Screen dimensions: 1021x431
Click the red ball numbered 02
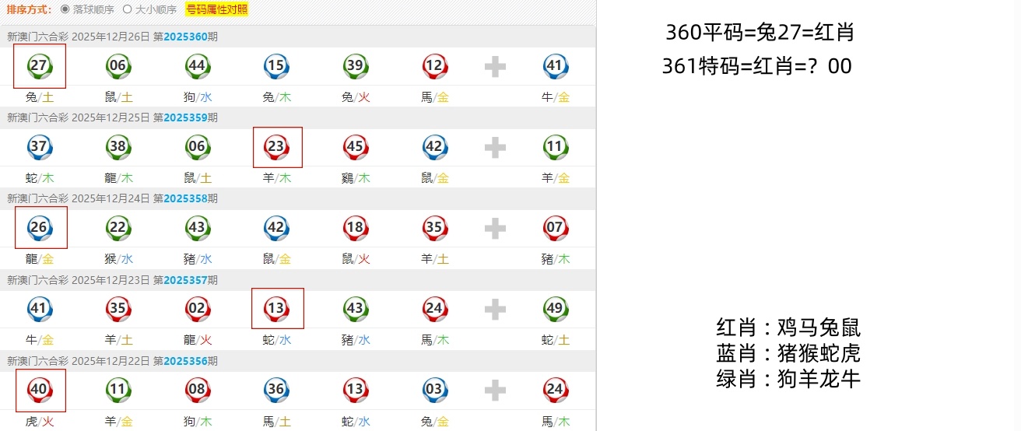point(198,309)
